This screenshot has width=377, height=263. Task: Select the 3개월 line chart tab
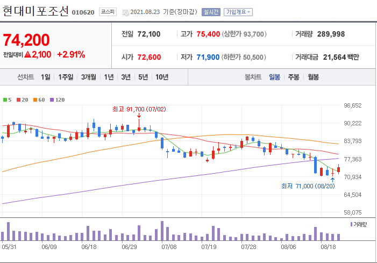point(89,77)
